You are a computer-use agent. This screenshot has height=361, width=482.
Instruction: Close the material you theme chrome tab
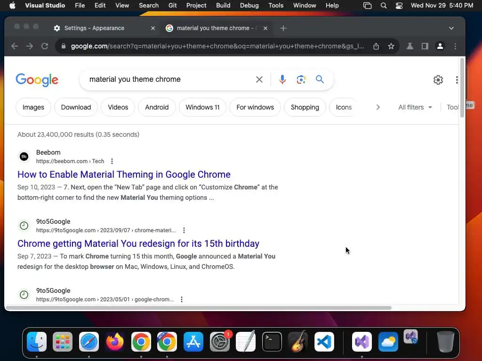click(x=265, y=28)
